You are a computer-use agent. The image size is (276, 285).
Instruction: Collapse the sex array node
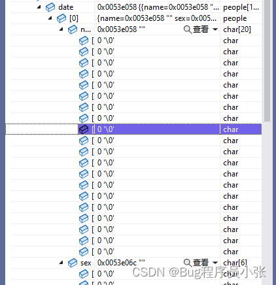[61, 263]
